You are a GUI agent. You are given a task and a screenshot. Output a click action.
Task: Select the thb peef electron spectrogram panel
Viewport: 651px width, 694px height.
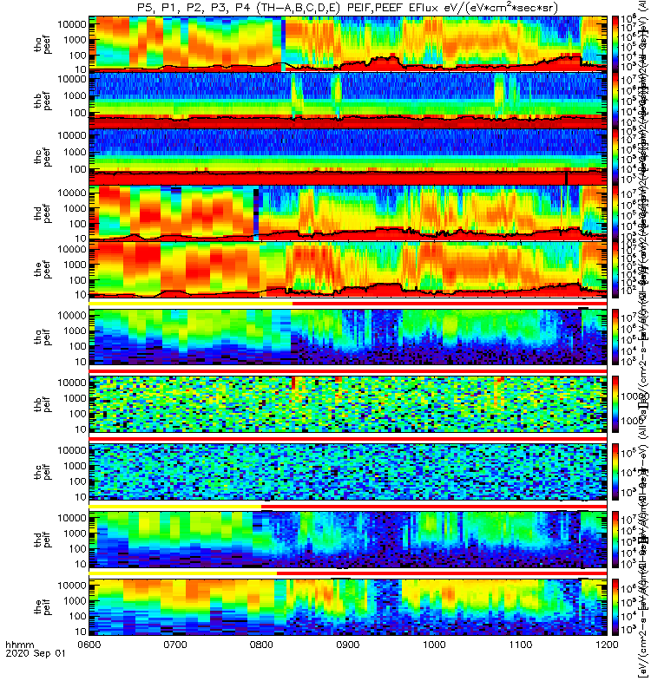[x=348, y=101]
